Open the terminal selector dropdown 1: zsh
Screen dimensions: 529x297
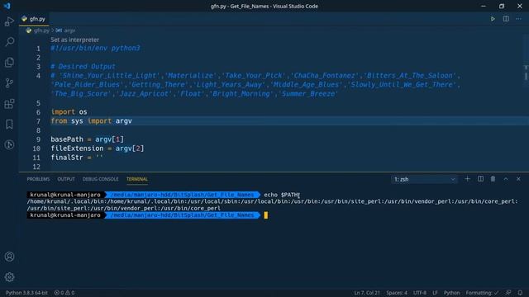coord(424,180)
